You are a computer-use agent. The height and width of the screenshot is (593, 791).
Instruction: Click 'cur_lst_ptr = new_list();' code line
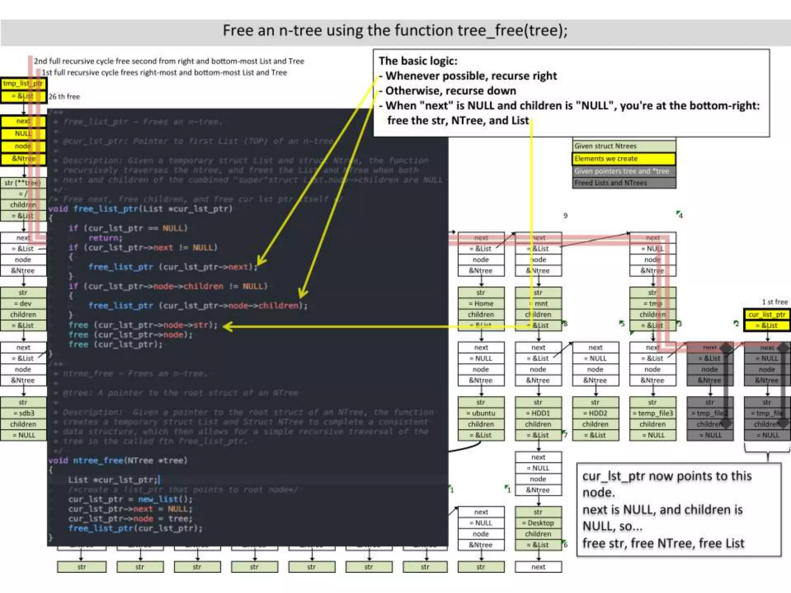coord(130,499)
